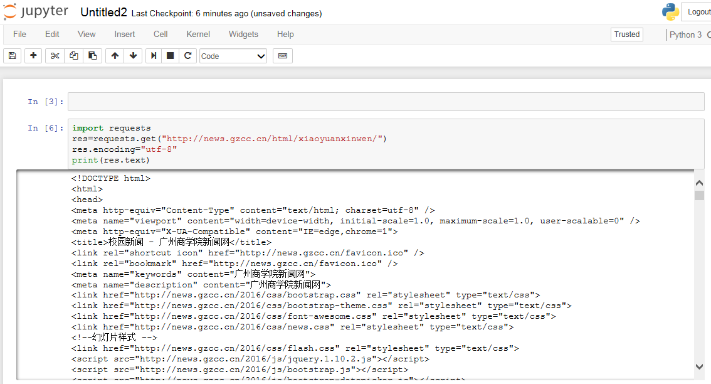Screen dimensions: 711x384
Task: Click the jquery.1.10.2.js script line
Action: coord(250,359)
